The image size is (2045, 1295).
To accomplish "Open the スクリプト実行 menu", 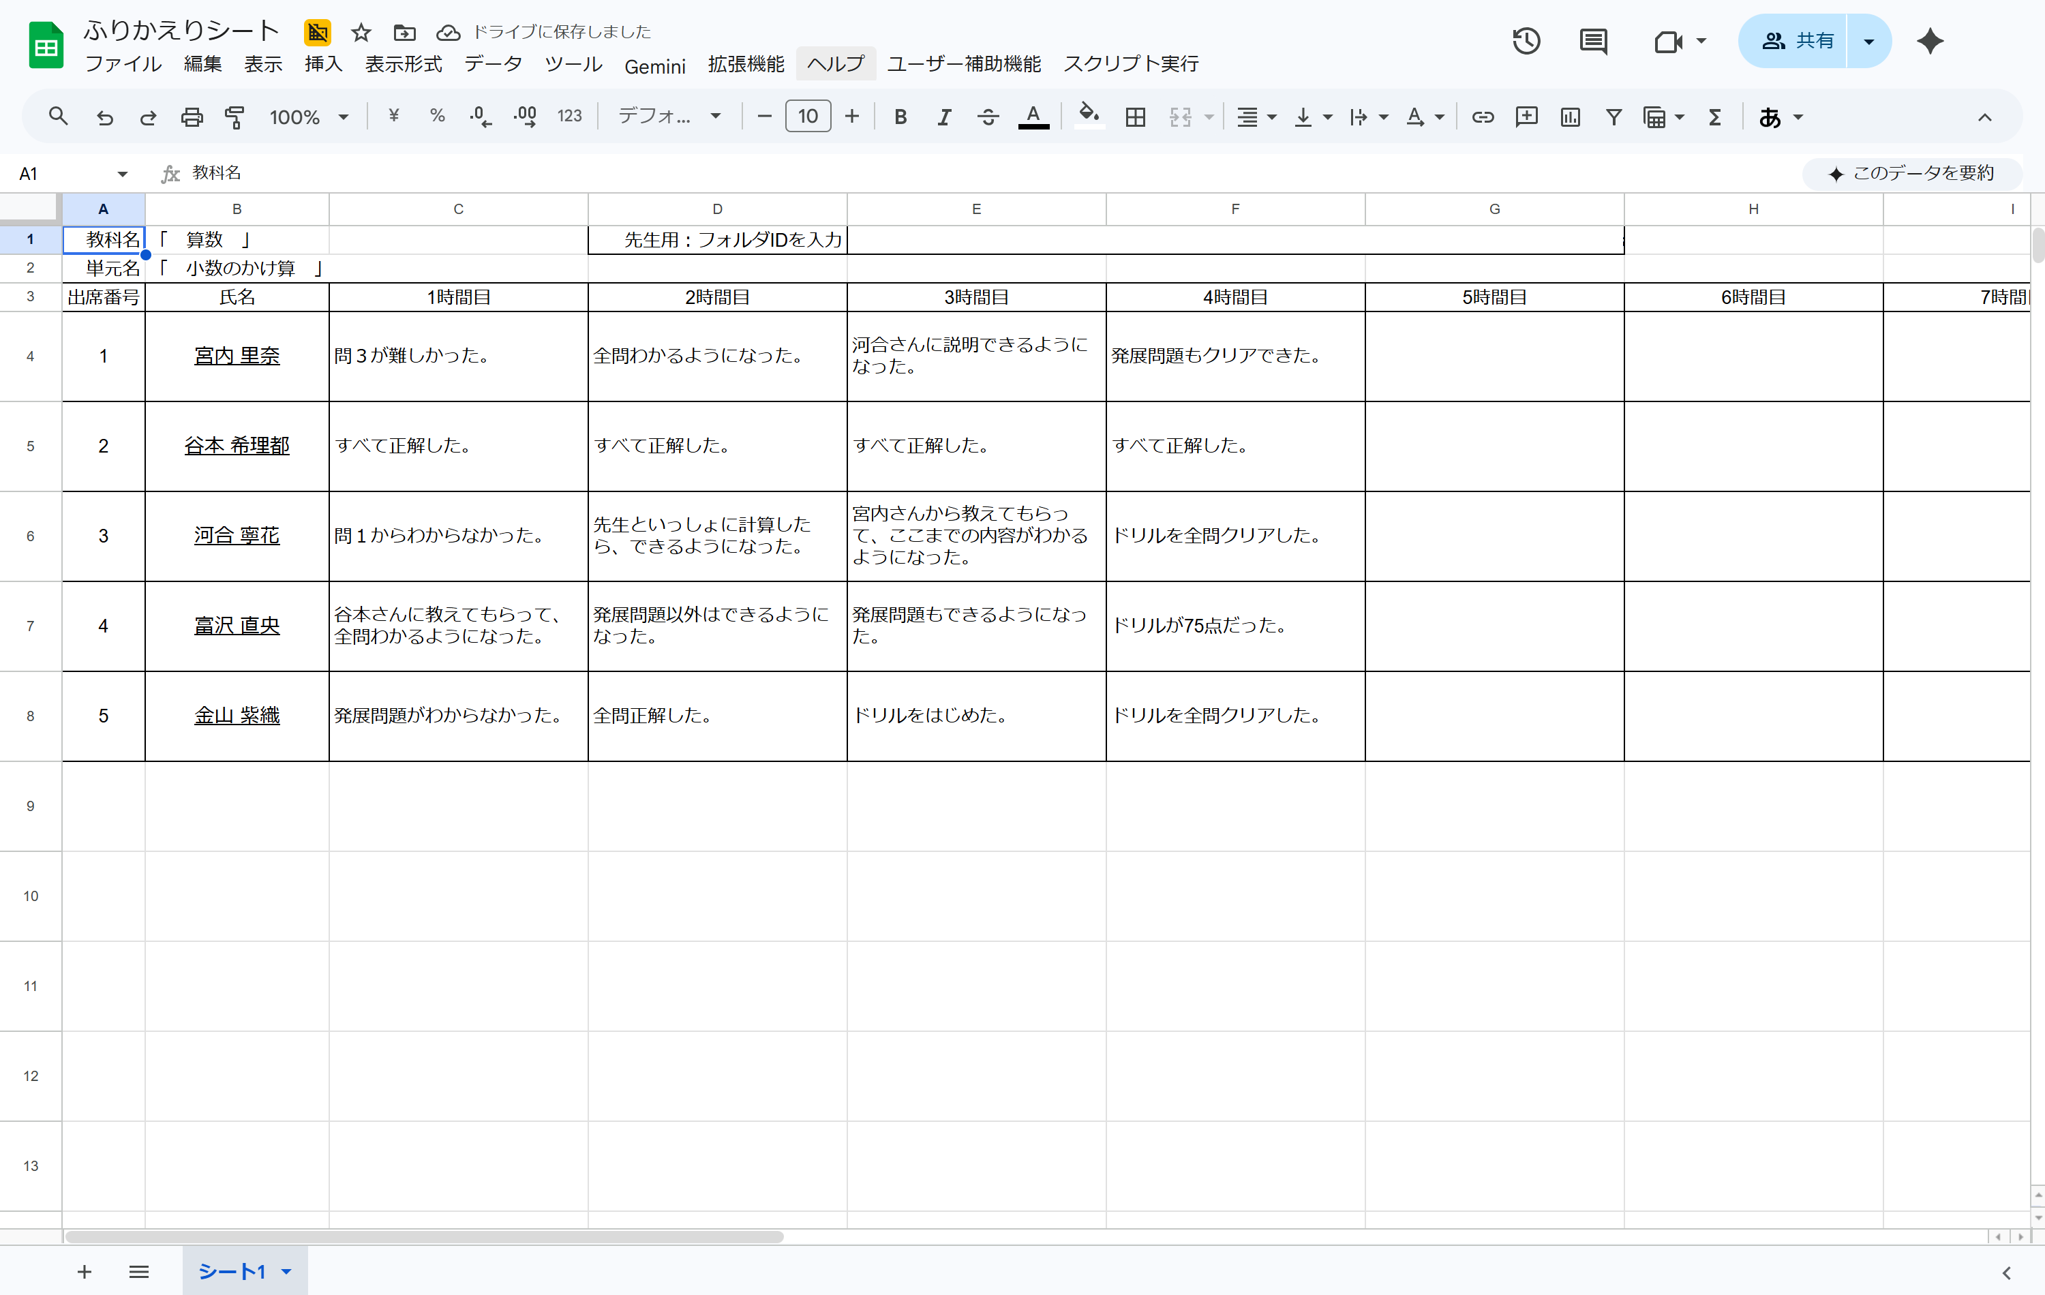I will click(x=1131, y=65).
